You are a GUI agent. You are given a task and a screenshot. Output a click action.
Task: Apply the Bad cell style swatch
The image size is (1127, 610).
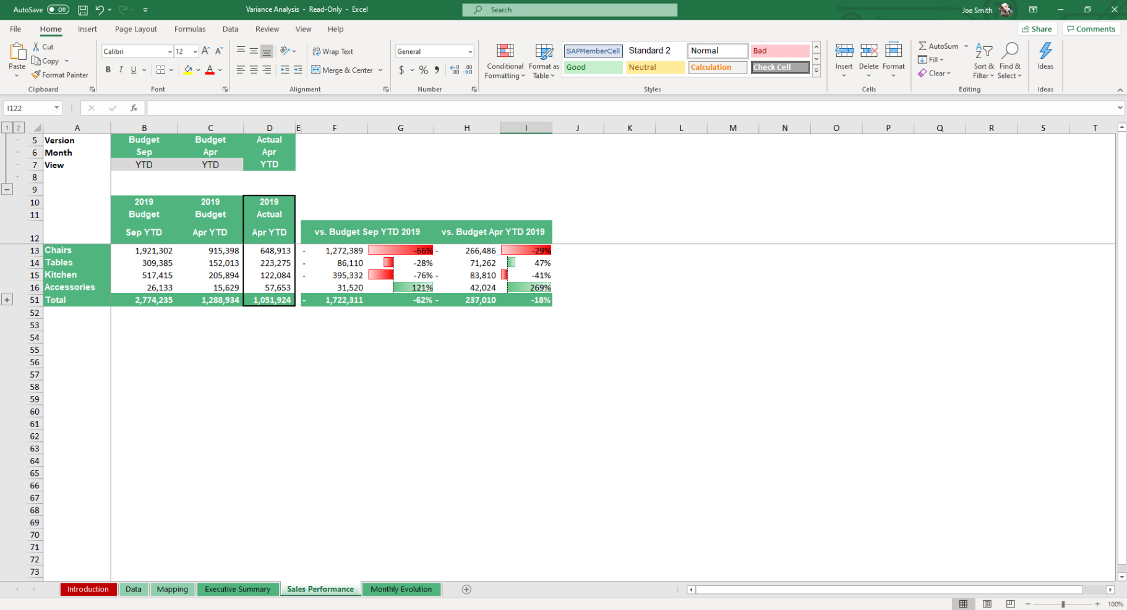click(779, 51)
